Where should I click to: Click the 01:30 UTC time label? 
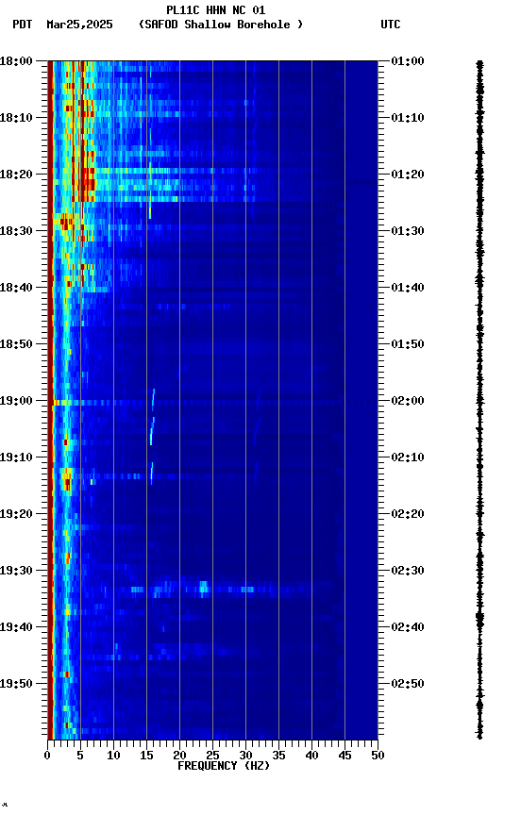tap(408, 231)
